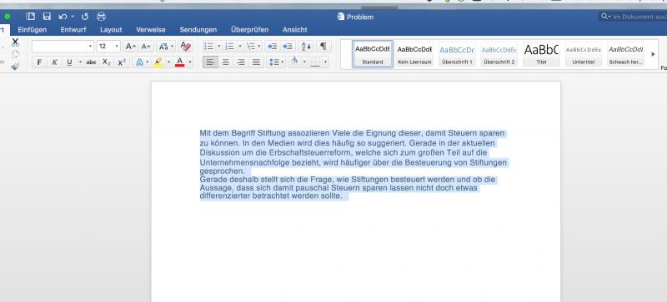This screenshot has width=667, height=302.
Task: Toggle italic formatting (K button)
Action: click(54, 62)
